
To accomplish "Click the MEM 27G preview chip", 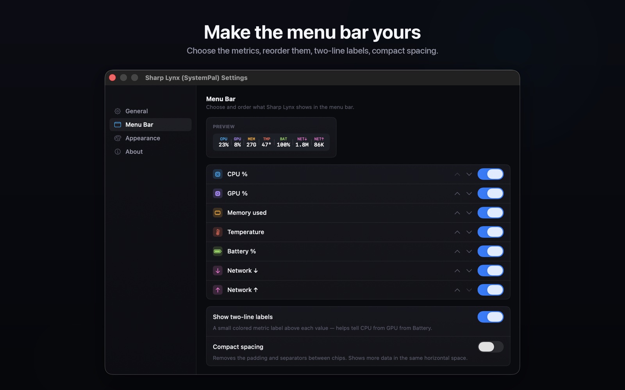I will click(251, 142).
